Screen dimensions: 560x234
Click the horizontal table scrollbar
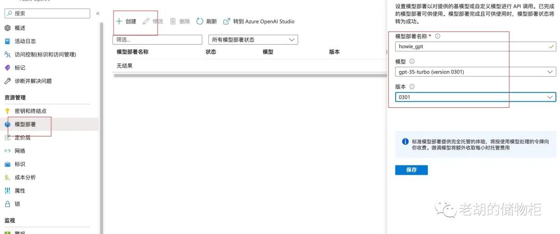(250, 75)
